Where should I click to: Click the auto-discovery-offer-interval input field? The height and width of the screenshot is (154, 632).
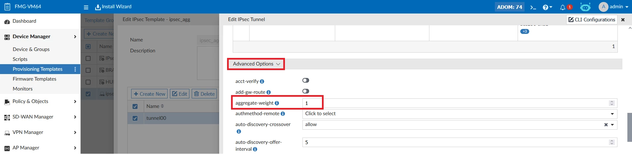460,142
